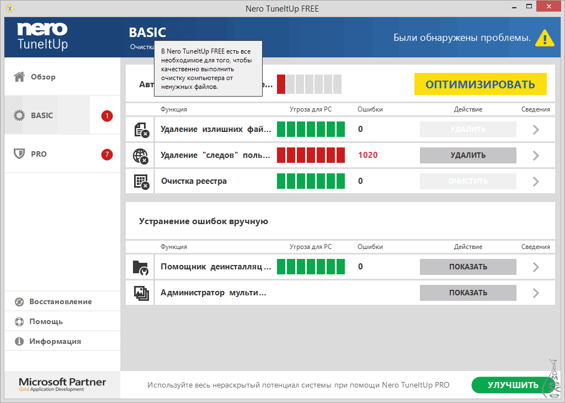Viewport: 565px width, 403px height.
Task: Click the yellow warning triangle icon
Action: [545, 38]
